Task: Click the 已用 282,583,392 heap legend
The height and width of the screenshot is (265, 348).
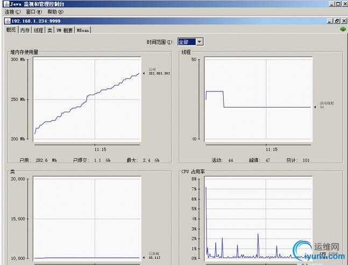Action: pos(157,71)
